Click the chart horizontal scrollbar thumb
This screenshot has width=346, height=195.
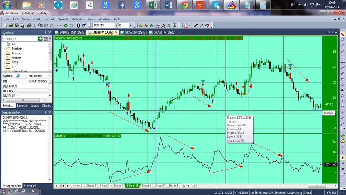pyautogui.click(x=317, y=186)
